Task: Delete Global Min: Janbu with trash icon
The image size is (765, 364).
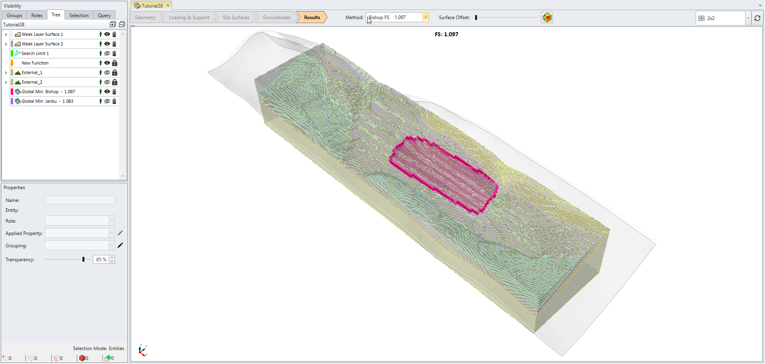Action: coord(114,101)
